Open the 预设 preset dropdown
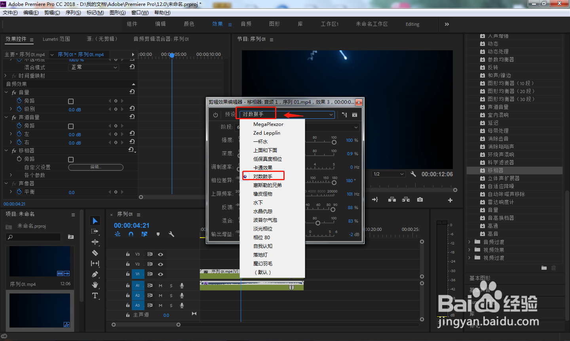Image resolution: width=570 pixels, height=341 pixels. coord(287,114)
